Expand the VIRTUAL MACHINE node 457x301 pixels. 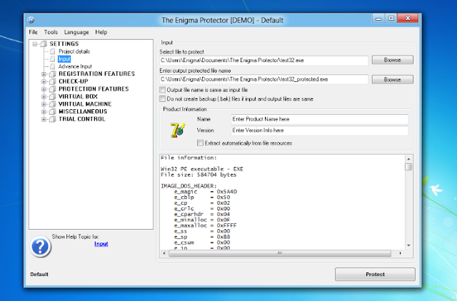tap(44, 104)
